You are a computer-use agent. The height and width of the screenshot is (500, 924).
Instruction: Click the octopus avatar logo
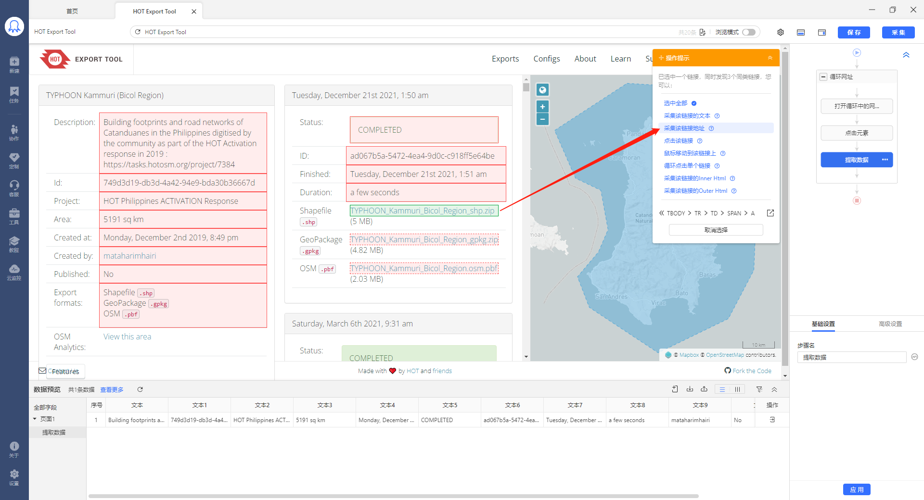tap(14, 26)
